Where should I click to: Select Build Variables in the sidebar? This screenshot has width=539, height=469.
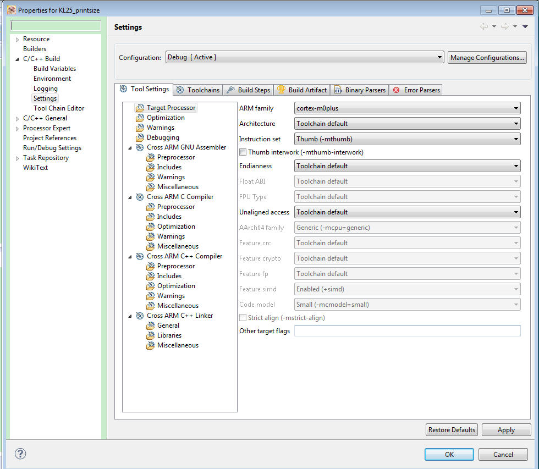(54, 69)
